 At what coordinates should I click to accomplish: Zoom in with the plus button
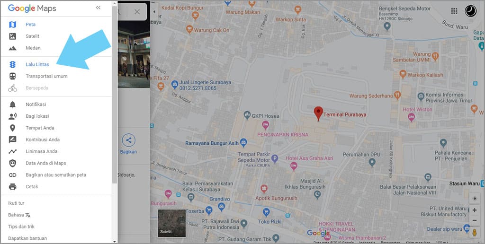(x=475, y=210)
